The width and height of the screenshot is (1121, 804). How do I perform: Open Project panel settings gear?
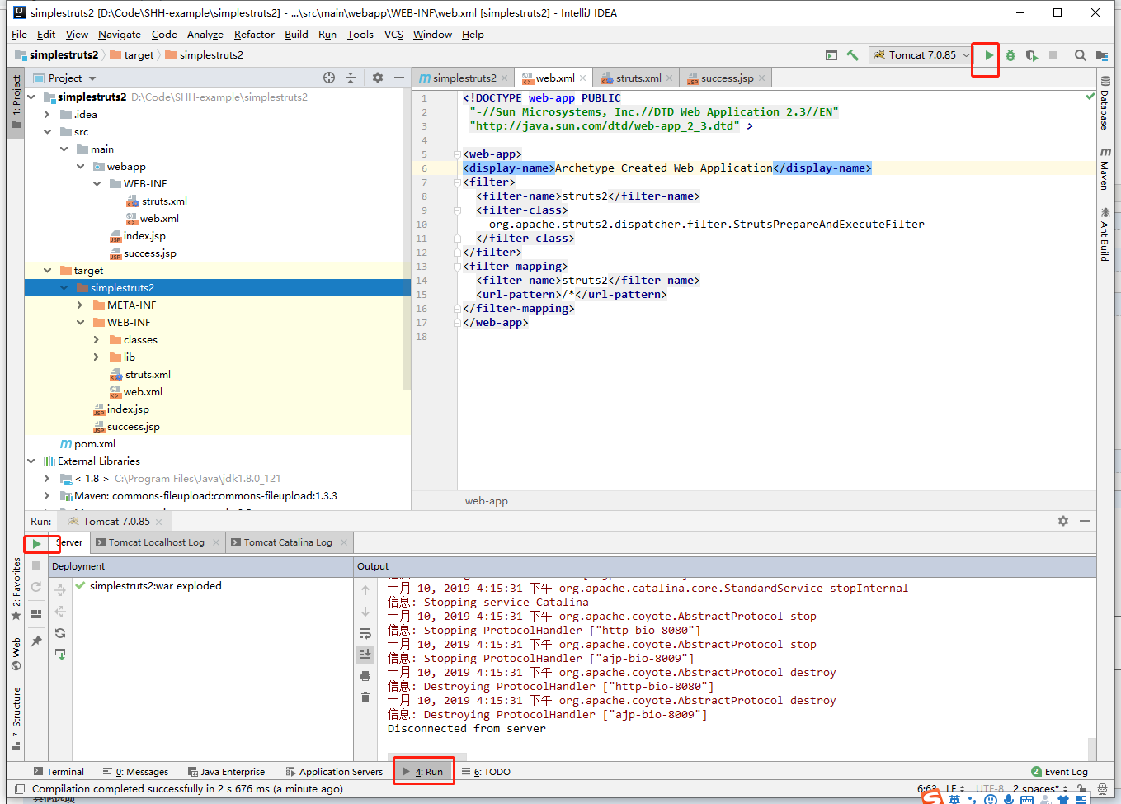tap(378, 78)
